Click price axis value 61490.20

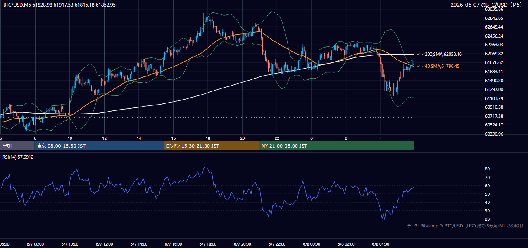(x=494, y=81)
